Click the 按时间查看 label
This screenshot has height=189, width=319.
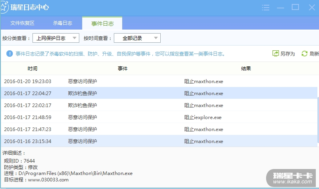(97, 38)
